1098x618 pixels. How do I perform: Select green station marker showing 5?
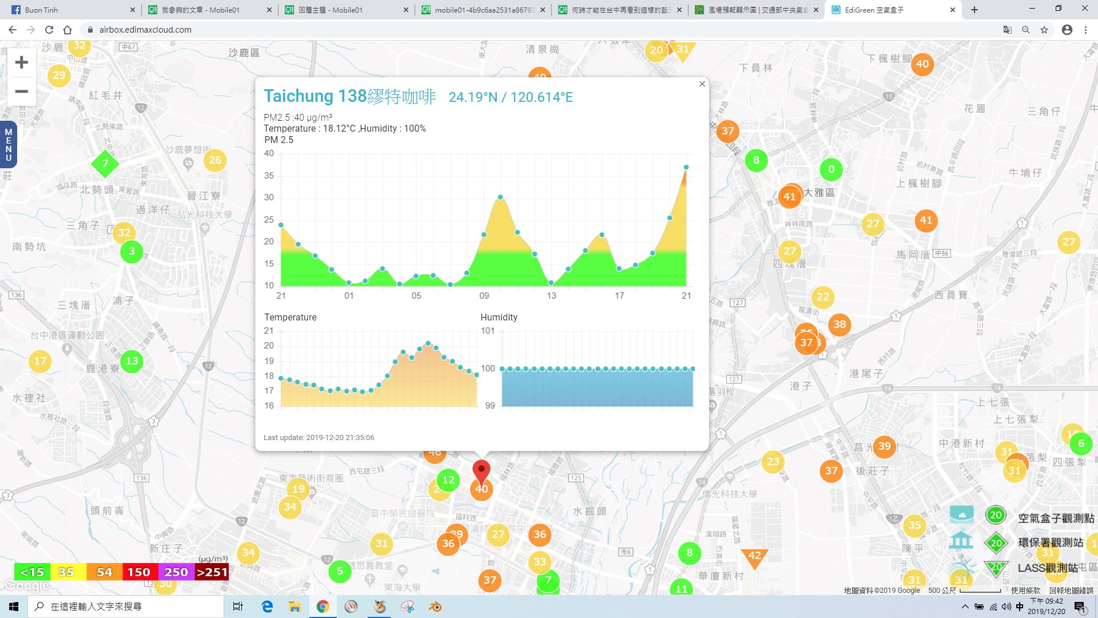coord(340,571)
